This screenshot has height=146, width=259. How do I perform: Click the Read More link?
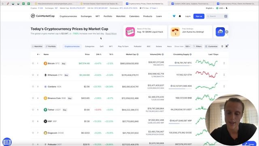111,34
